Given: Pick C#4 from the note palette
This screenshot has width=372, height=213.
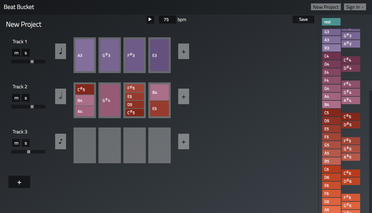Looking at the screenshot, I should pos(351,60).
